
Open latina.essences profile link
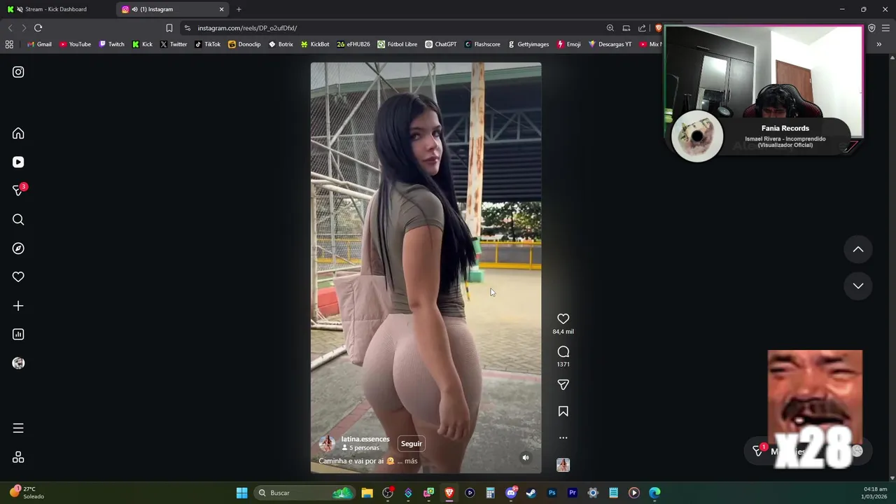(x=365, y=439)
